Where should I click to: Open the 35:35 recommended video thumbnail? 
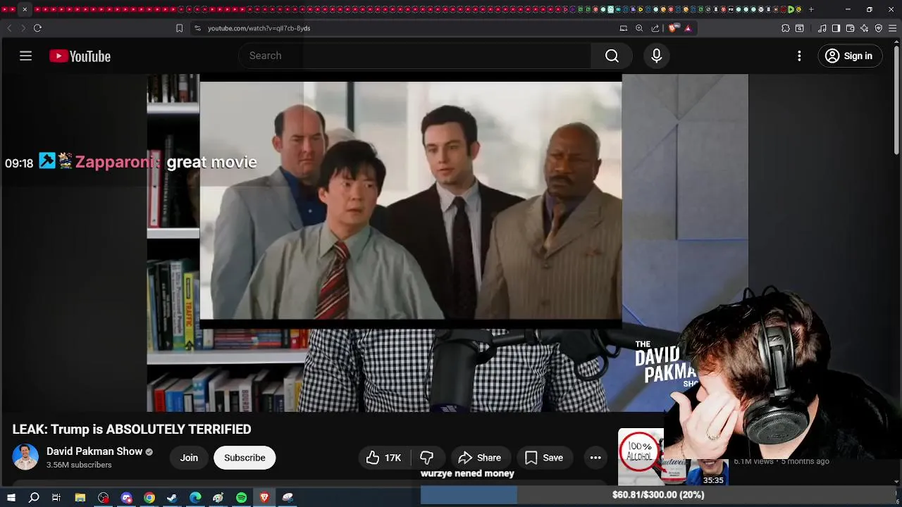672,457
